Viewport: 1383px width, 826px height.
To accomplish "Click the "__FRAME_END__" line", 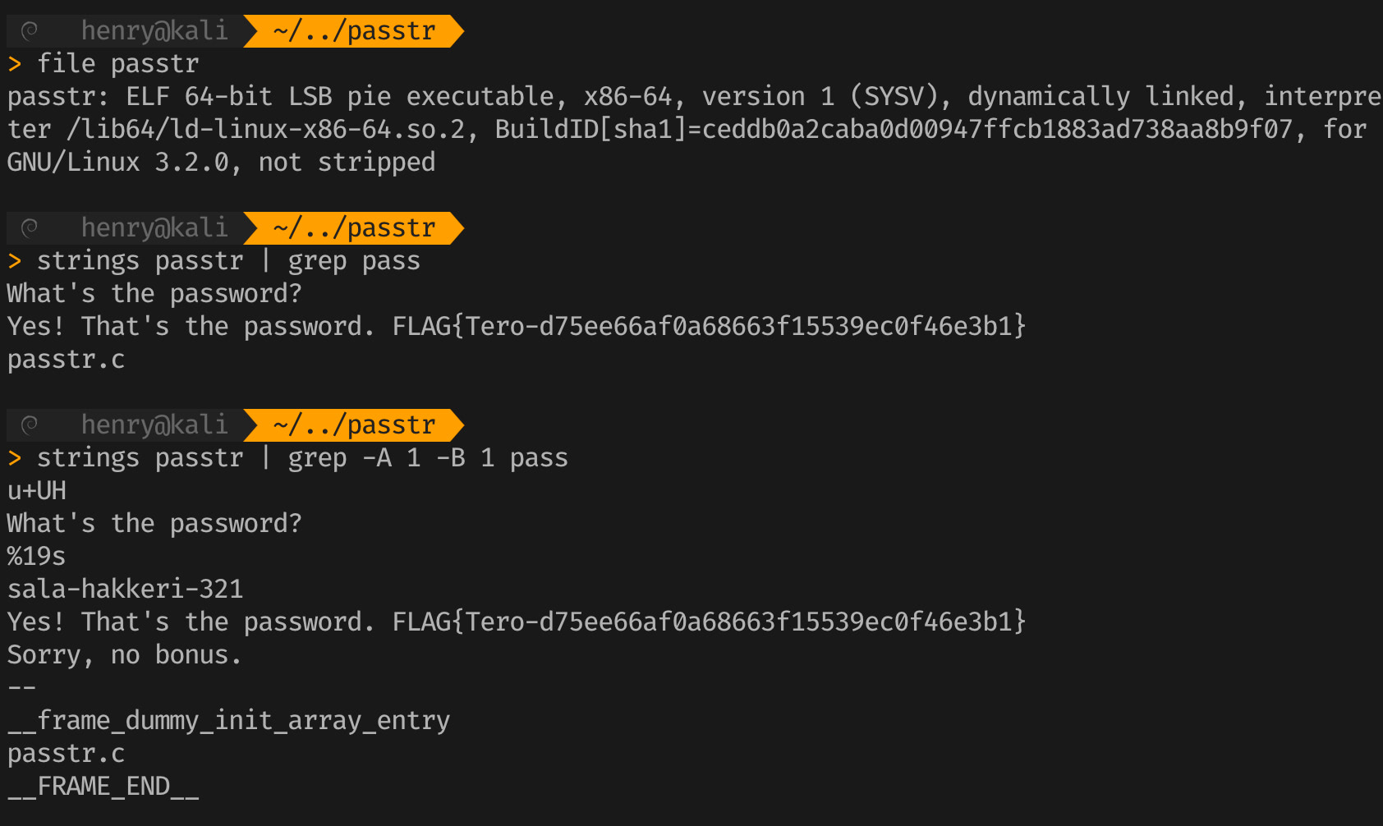I will coord(103,786).
